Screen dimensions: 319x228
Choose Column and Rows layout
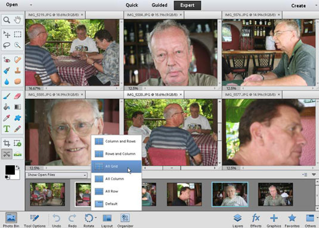tap(116, 141)
